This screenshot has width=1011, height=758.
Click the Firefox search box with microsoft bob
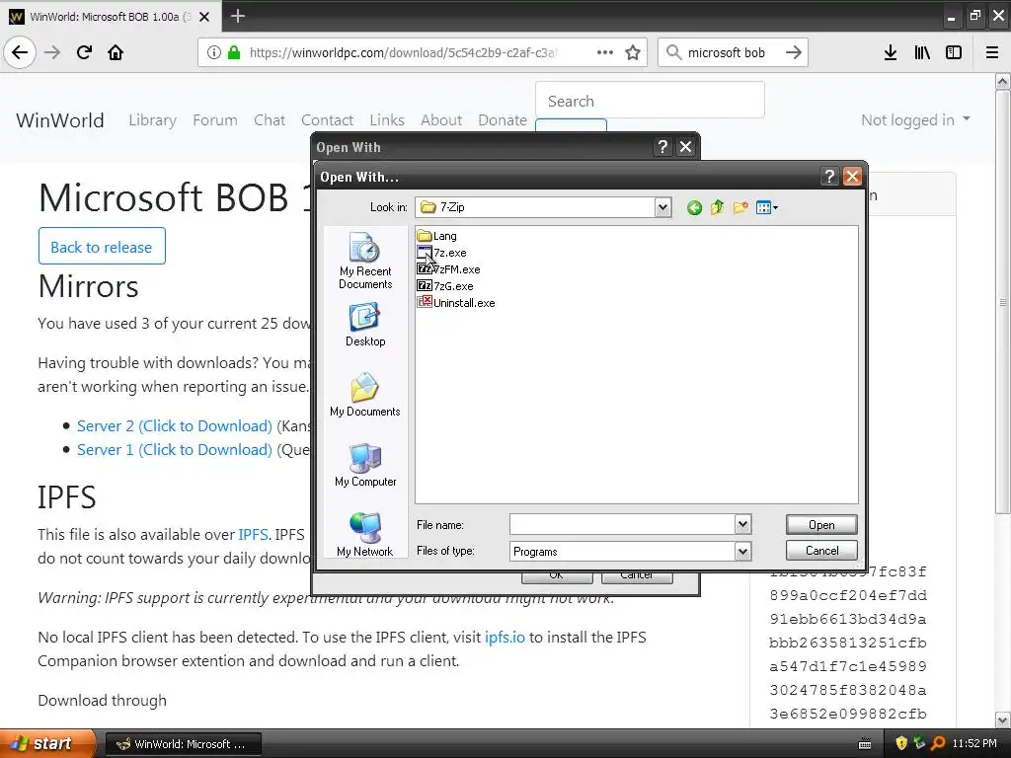pyautogui.click(x=726, y=52)
